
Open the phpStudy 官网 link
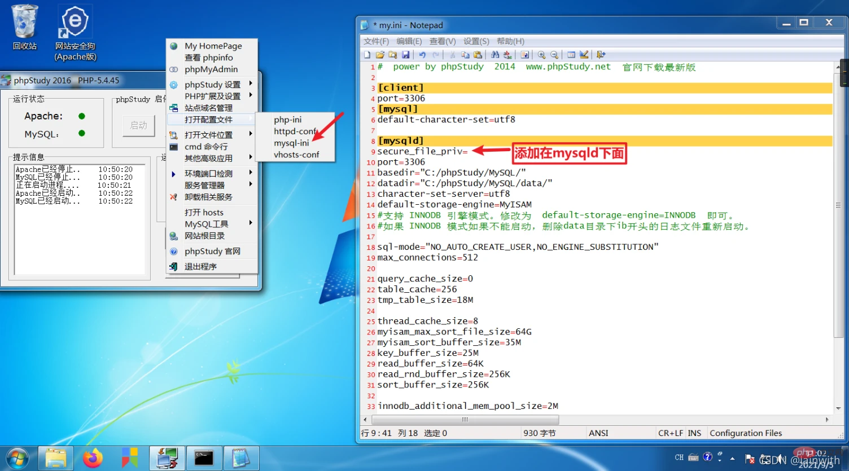tap(212, 252)
